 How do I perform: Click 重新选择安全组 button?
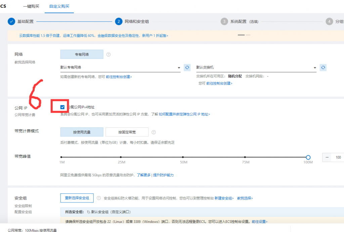[77, 198]
